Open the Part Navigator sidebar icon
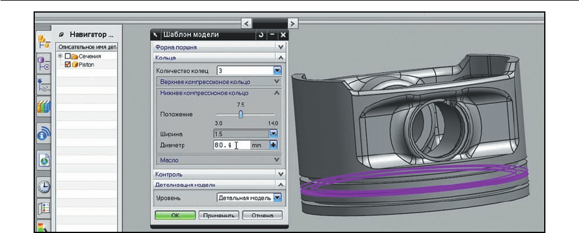 pyautogui.click(x=44, y=85)
